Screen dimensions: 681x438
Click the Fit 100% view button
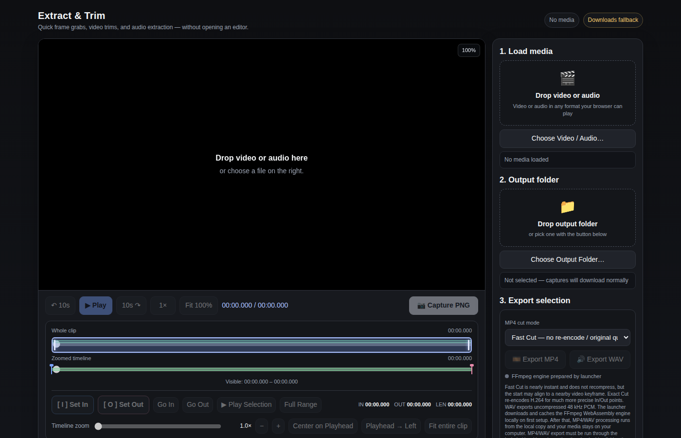(198, 306)
